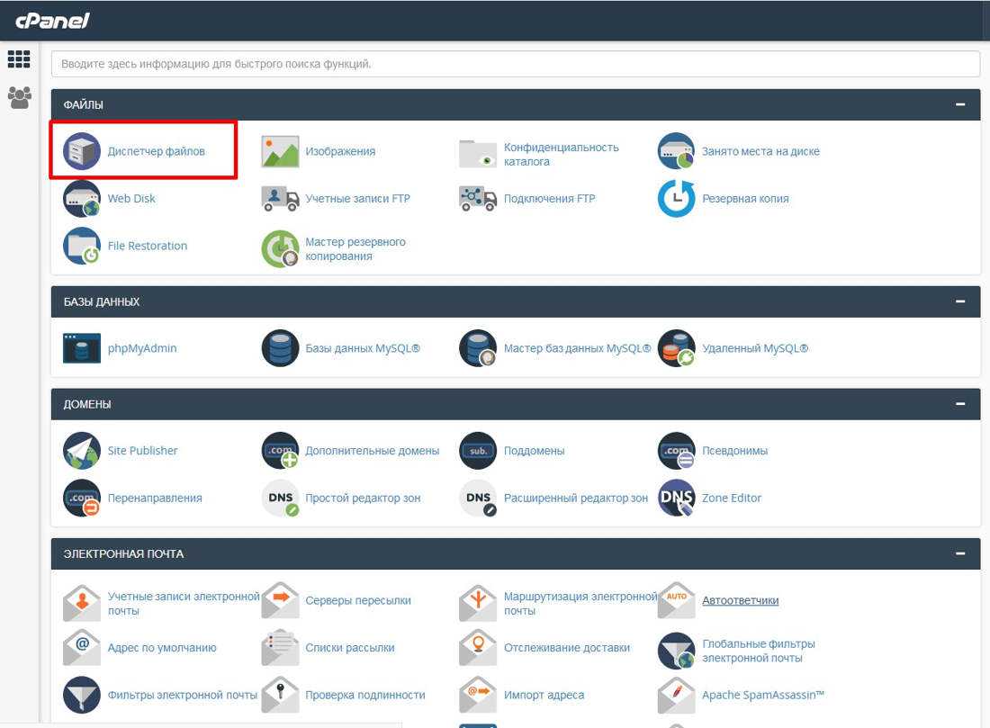The width and height of the screenshot is (990, 728).
Task: Click the quick function search field
Action: tap(515, 64)
